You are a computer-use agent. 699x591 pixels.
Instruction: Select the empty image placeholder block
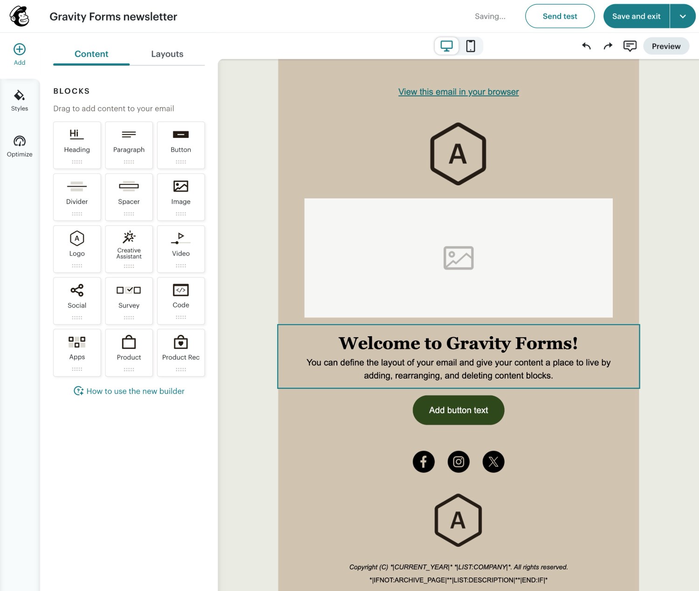coord(459,258)
